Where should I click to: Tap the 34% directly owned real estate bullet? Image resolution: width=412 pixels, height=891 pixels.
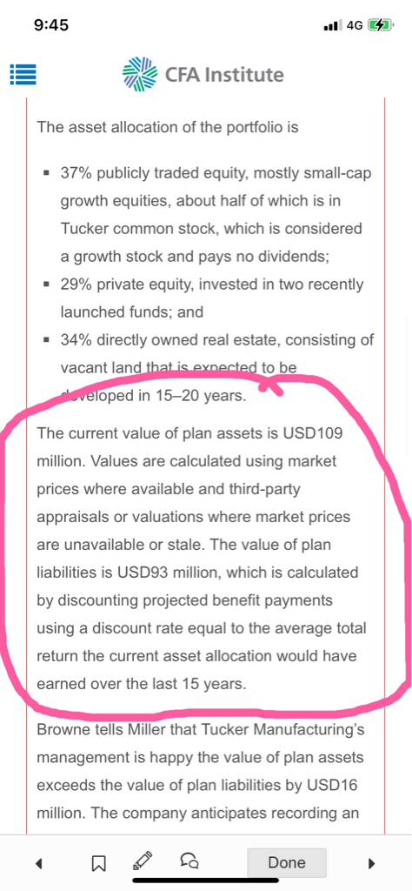[x=216, y=368]
